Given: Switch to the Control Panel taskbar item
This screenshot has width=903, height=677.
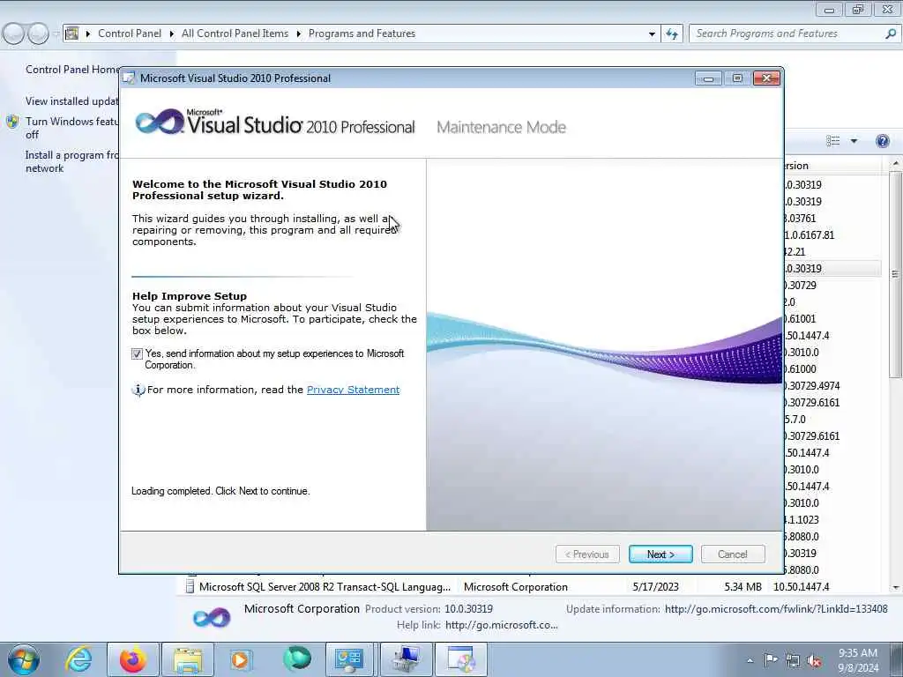Looking at the screenshot, I should (x=349, y=659).
